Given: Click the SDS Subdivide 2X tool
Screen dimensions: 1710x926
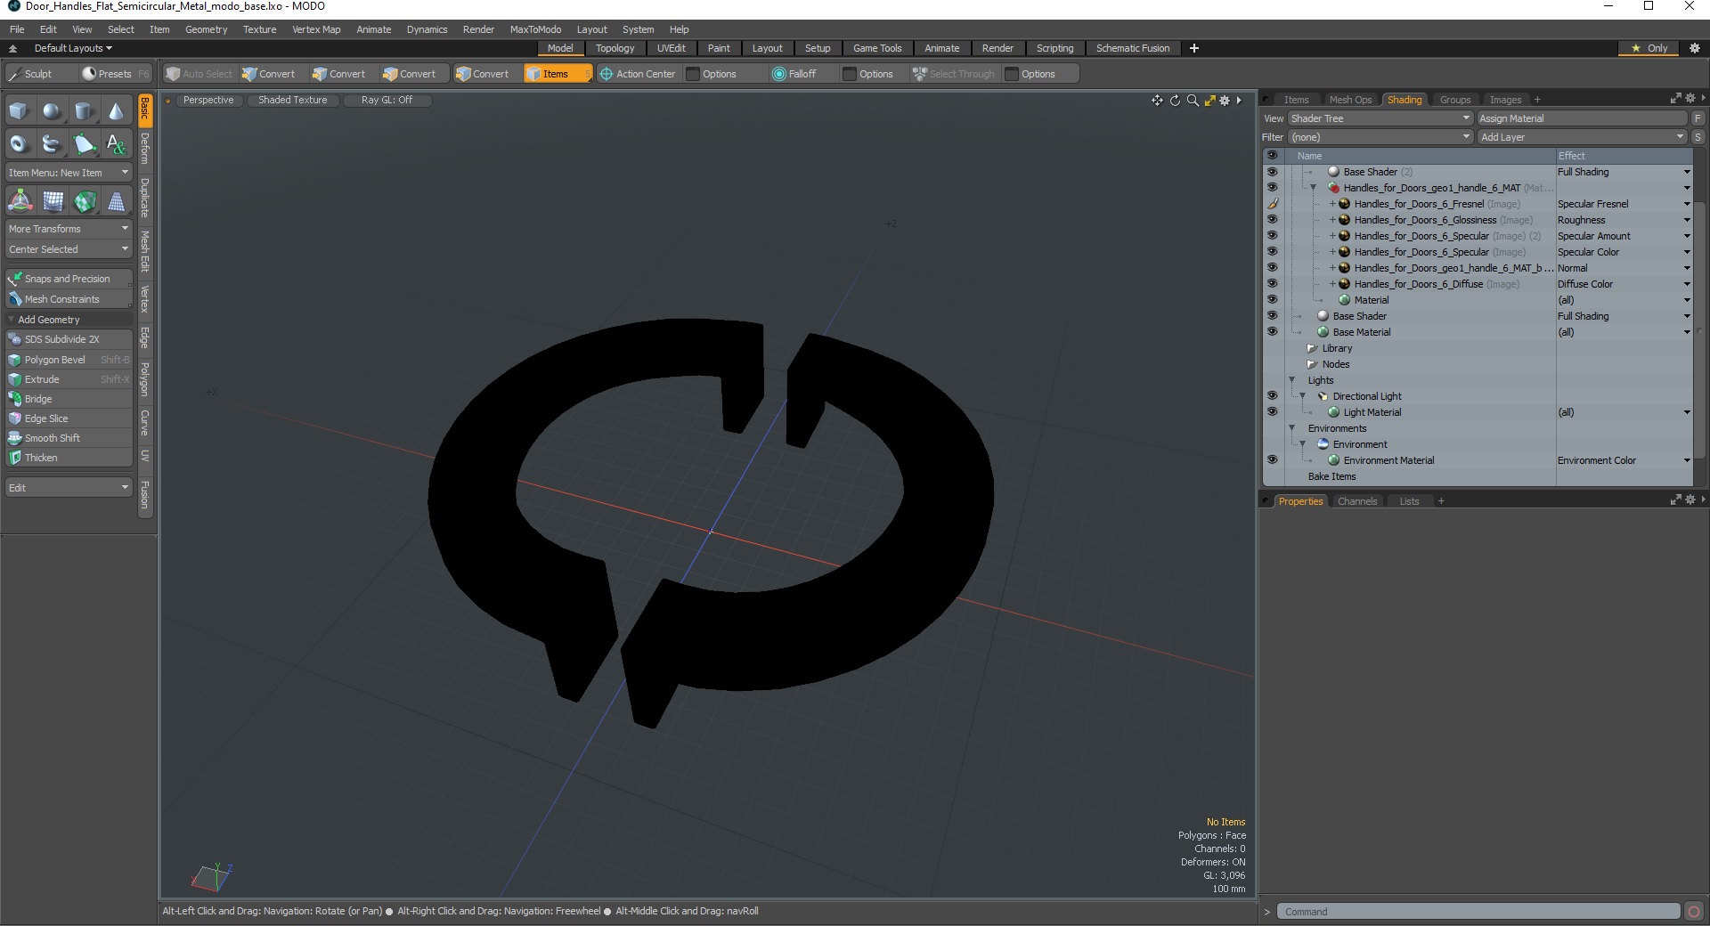Looking at the screenshot, I should [x=69, y=339].
